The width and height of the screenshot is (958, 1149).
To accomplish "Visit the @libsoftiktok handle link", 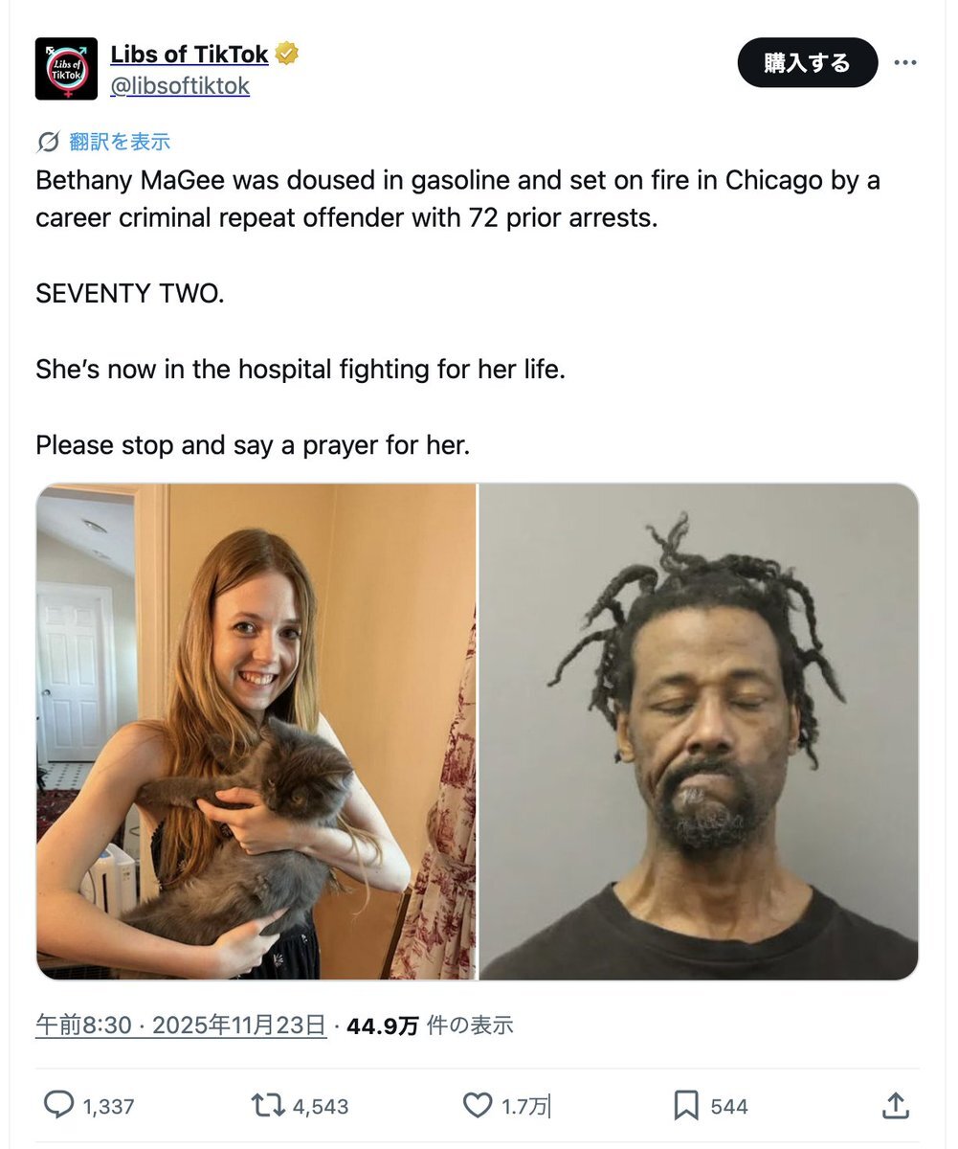I will pos(180,86).
